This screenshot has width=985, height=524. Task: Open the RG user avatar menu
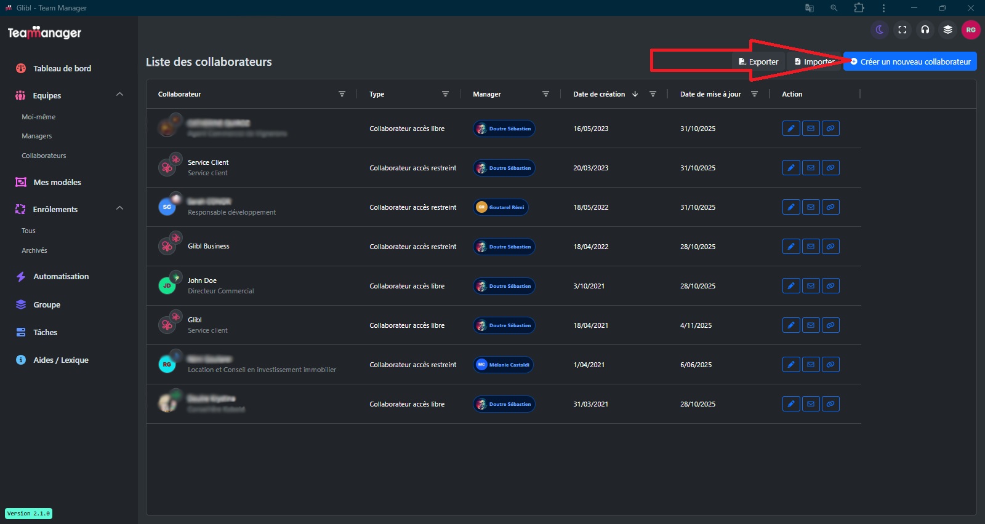[971, 30]
